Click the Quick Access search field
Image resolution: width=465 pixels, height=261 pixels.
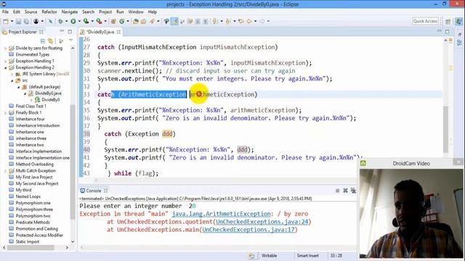(x=425, y=21)
